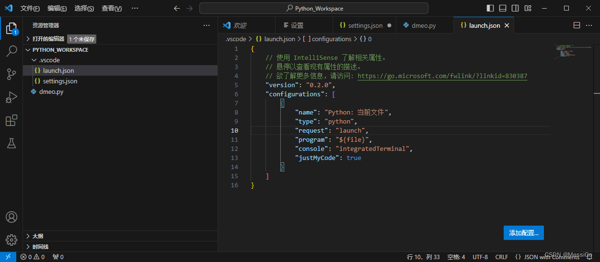The width and height of the screenshot is (600, 262).
Task: Open the go.microsoft.com fwlink URL
Action: (x=442, y=76)
